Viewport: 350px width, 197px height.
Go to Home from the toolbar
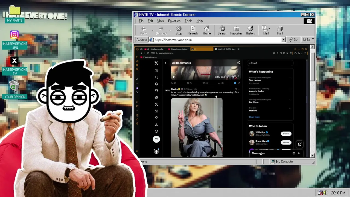click(207, 31)
